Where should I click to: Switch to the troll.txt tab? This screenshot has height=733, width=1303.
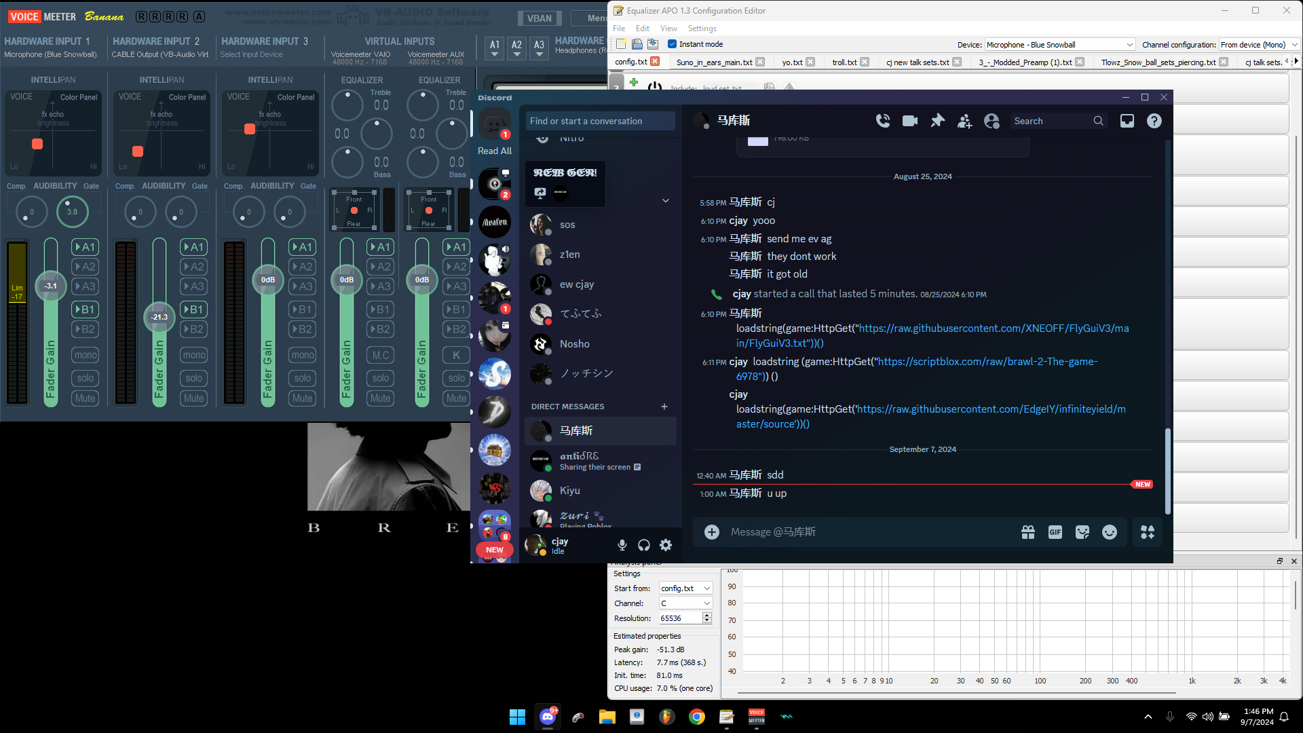click(x=844, y=62)
